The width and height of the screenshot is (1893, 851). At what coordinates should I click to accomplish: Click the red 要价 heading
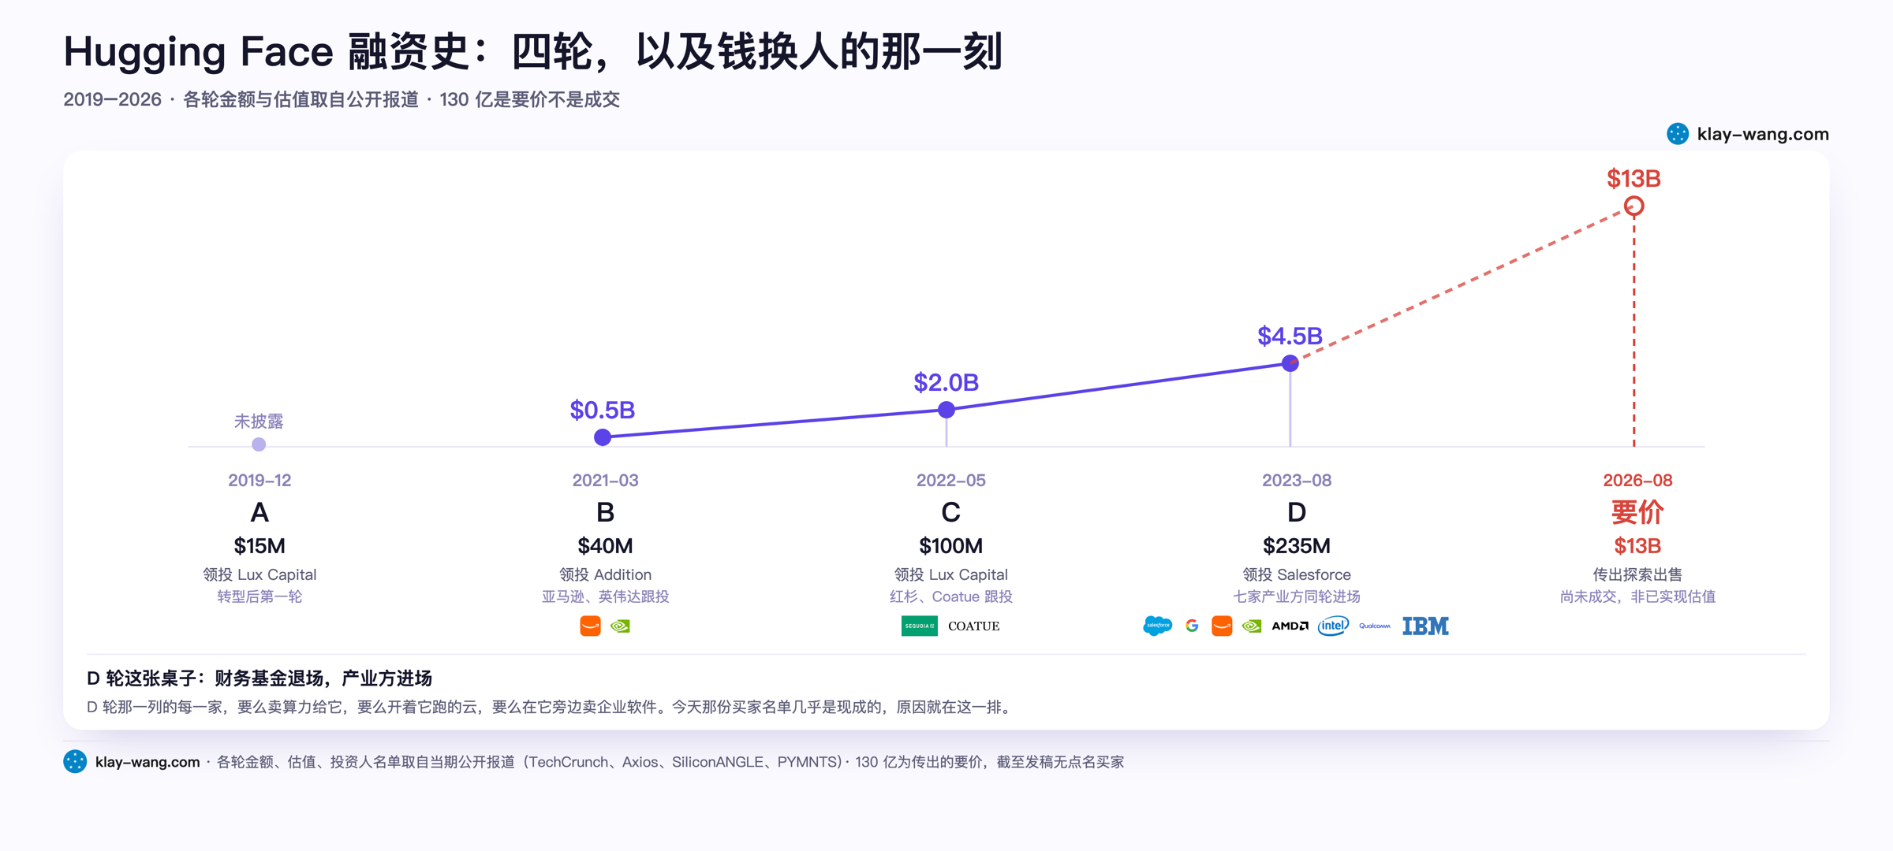click(x=1637, y=513)
